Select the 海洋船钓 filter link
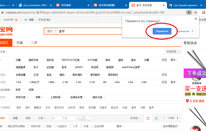 click(95, 75)
